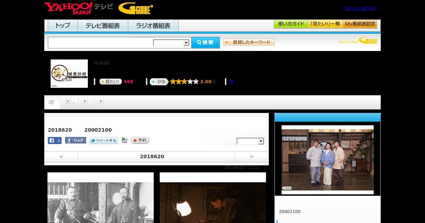Click the 20002100 text in right panel
This screenshot has height=223, width=425.
pos(290,212)
